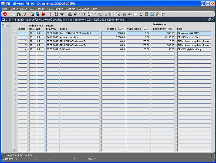The image size is (216, 163).
Task: Click the magnifier search icon
Action: coord(100,14)
